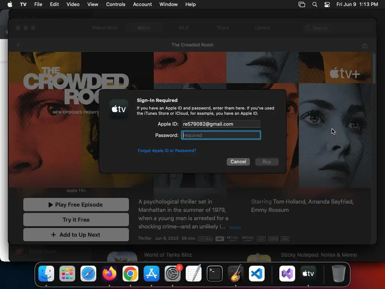Click the Buy button
Image resolution: width=385 pixels, height=289 pixels.
[267, 162]
